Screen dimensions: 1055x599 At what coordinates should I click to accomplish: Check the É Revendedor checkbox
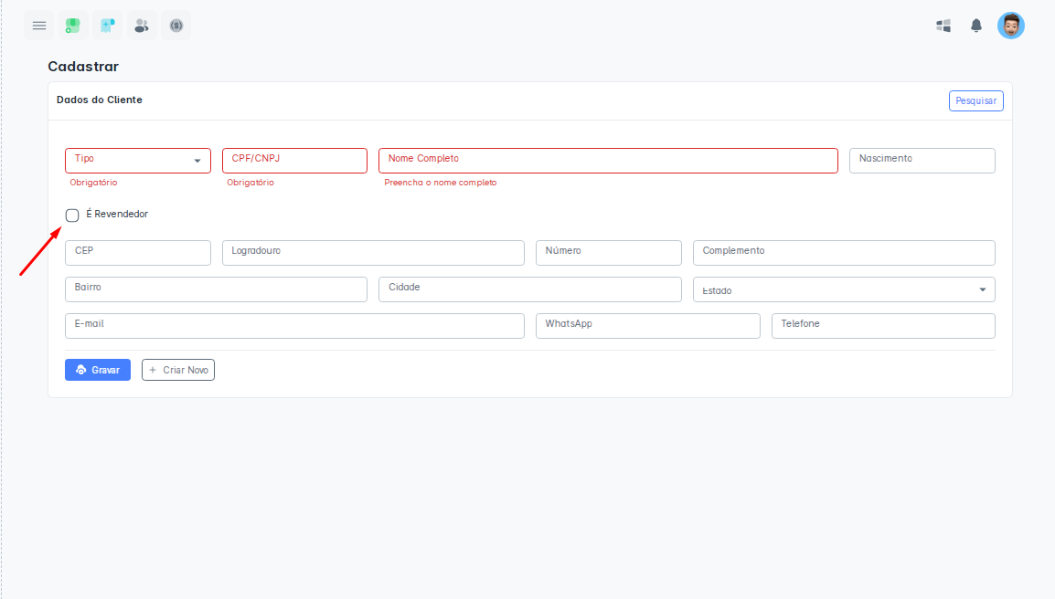pos(72,215)
